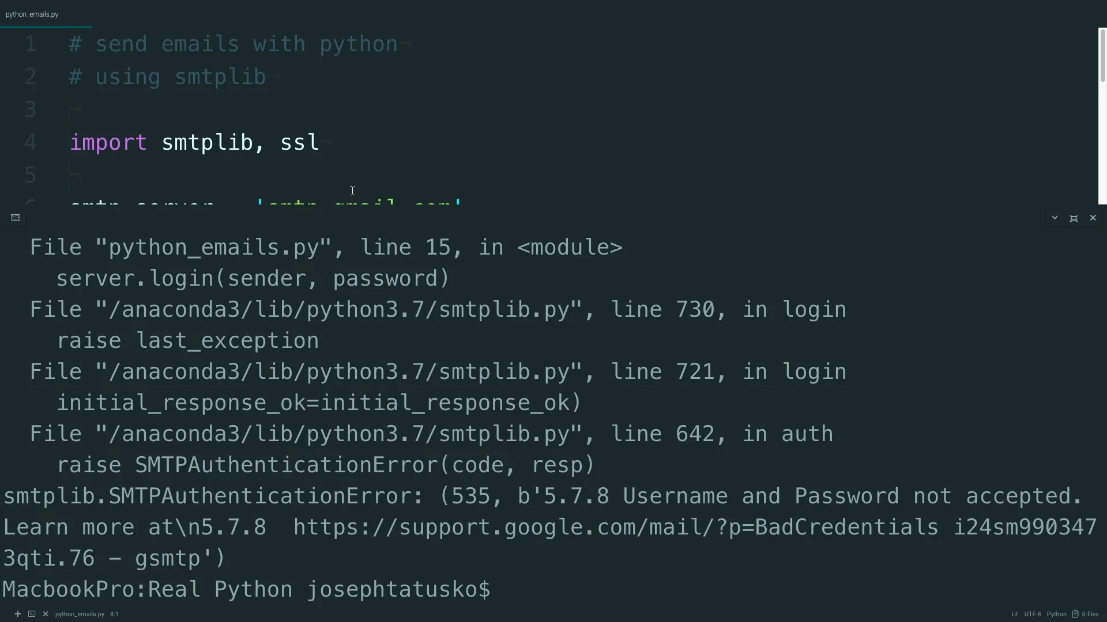The height and width of the screenshot is (622, 1107).
Task: Maximize the terminal panel
Action: (1074, 218)
